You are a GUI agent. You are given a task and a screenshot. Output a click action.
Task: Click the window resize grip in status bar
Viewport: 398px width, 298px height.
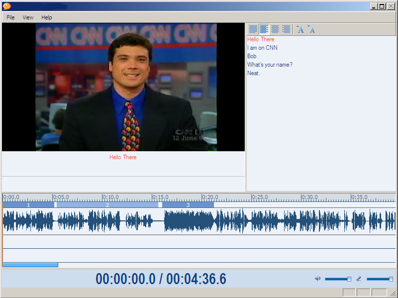(393, 293)
